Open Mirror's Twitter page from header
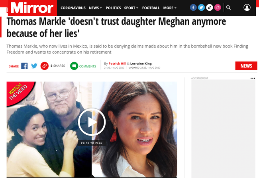The width and height of the screenshot is (259, 178). click(201, 8)
